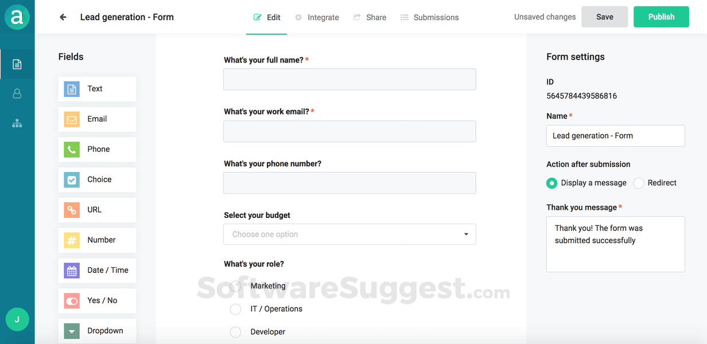Click the full name input field
The image size is (707, 344).
(x=349, y=79)
